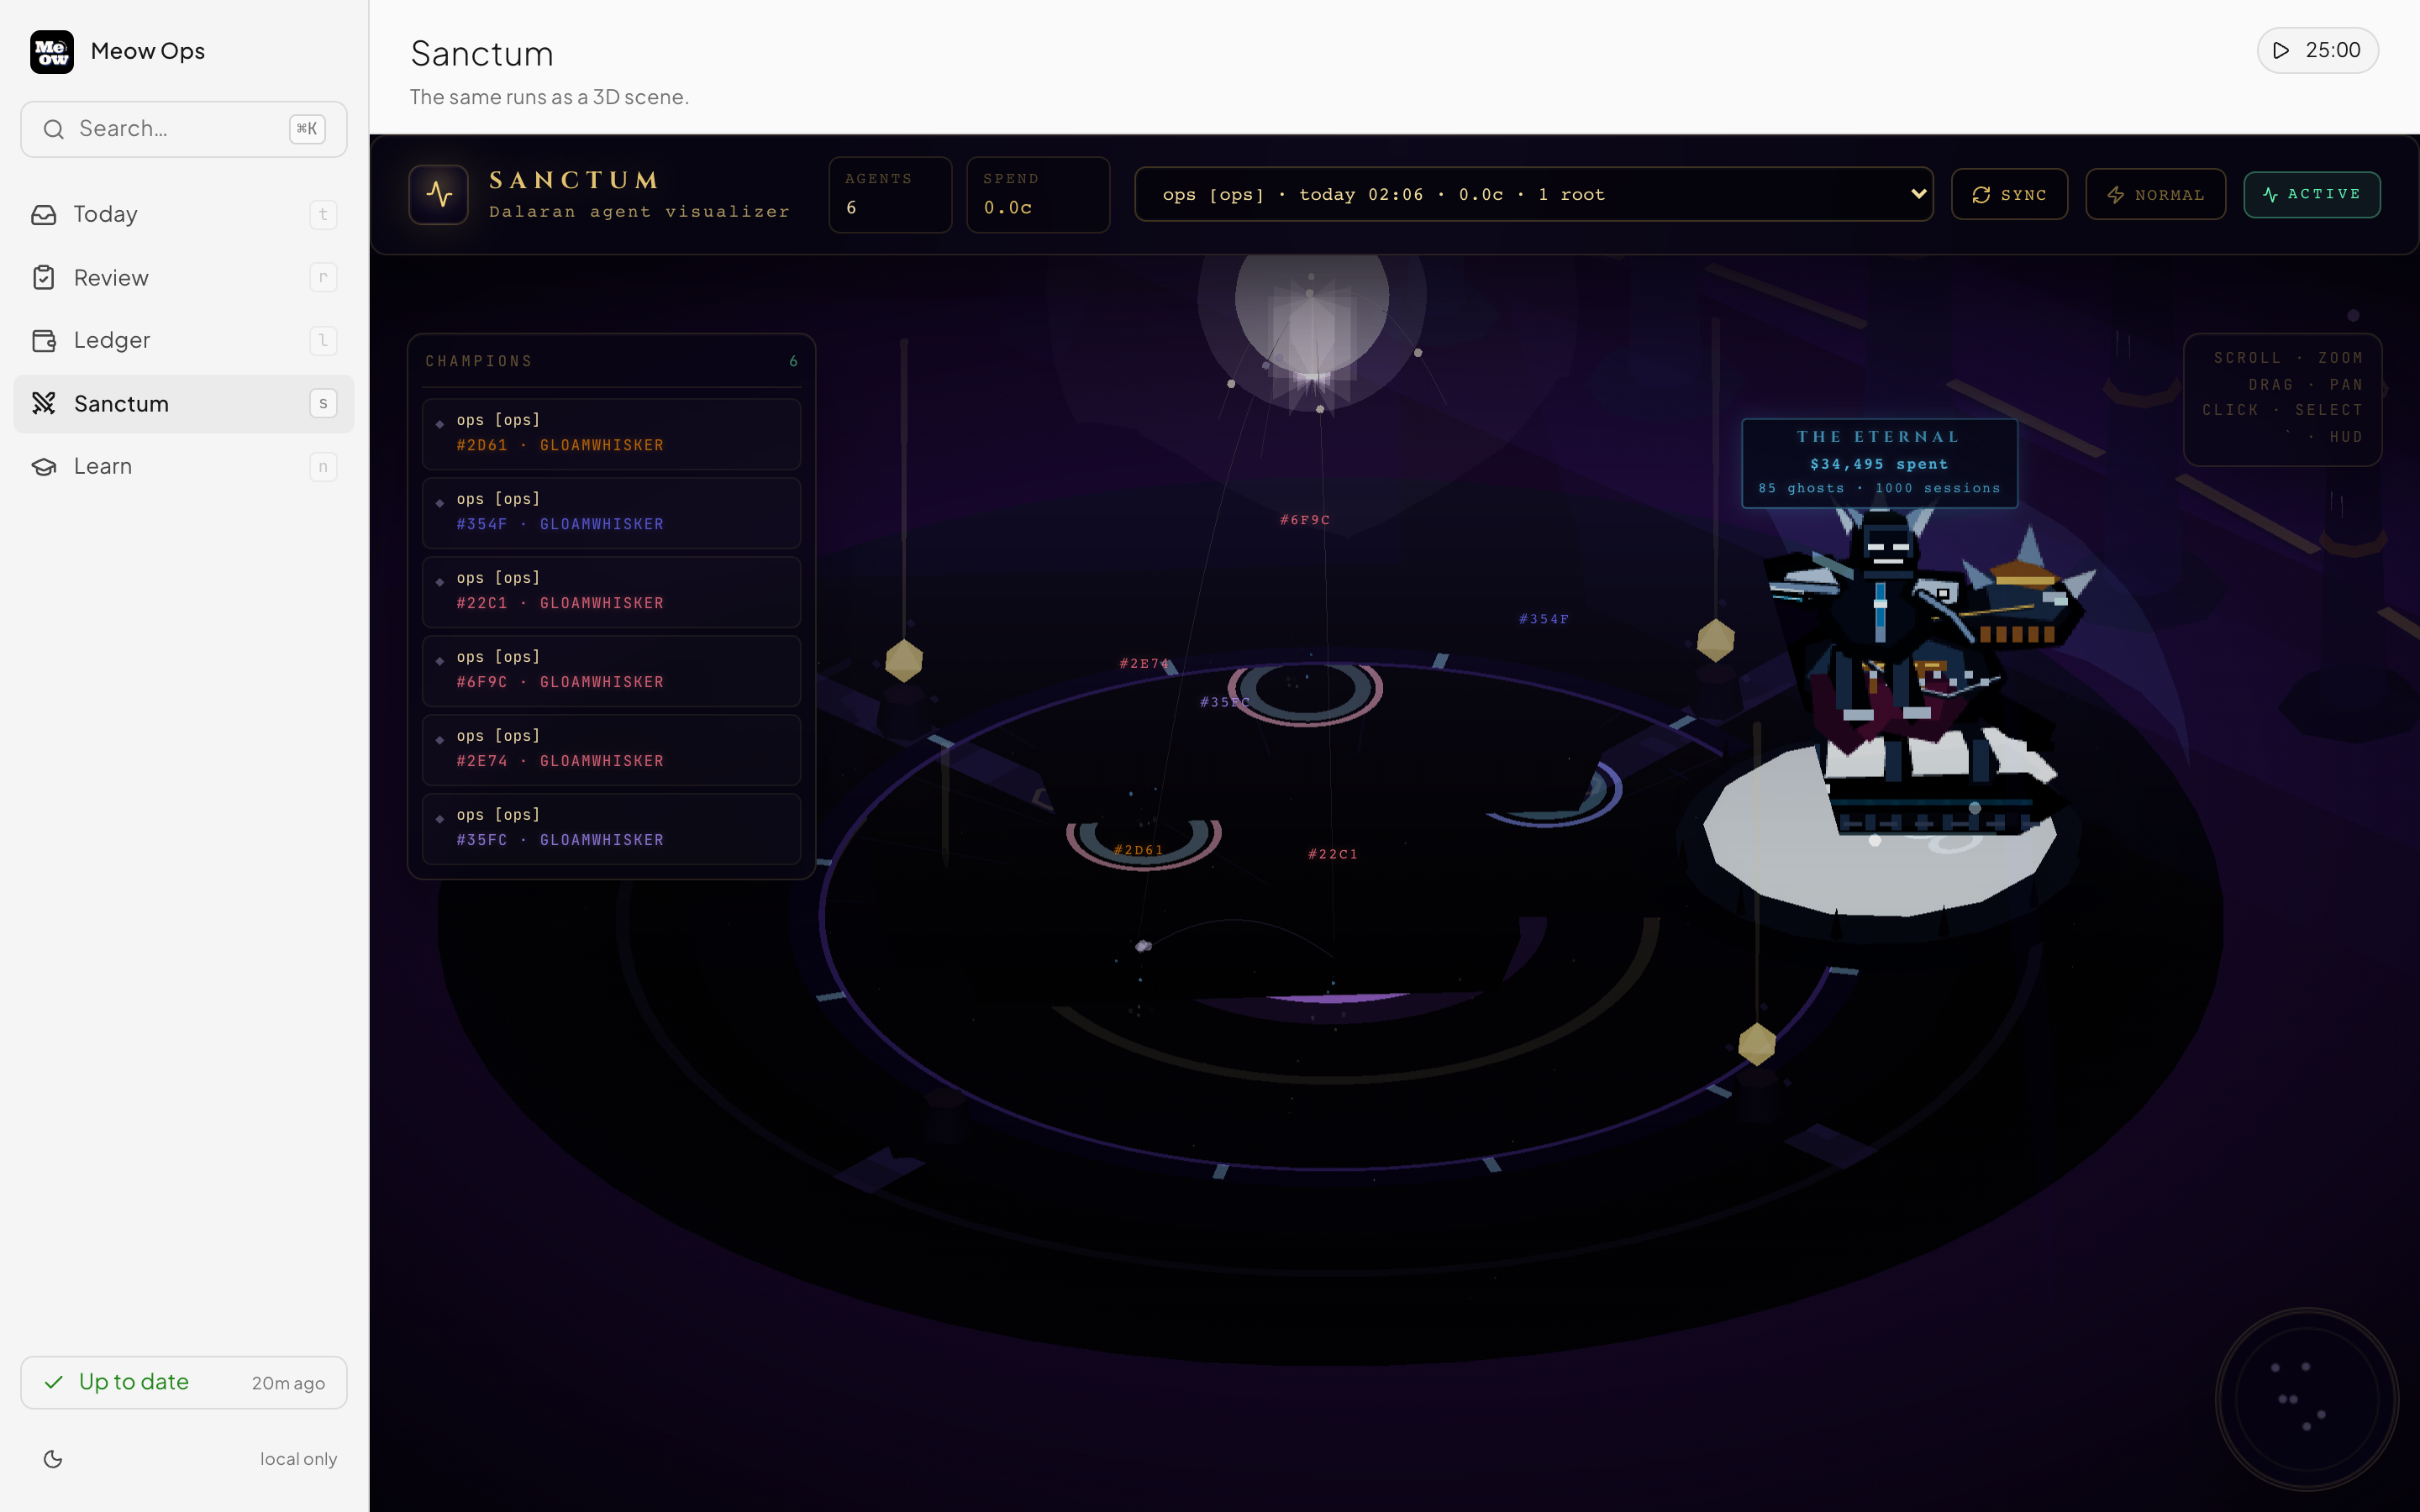Click the CHAMPIONS panel header
2420x1512 pixels.
coord(611,361)
